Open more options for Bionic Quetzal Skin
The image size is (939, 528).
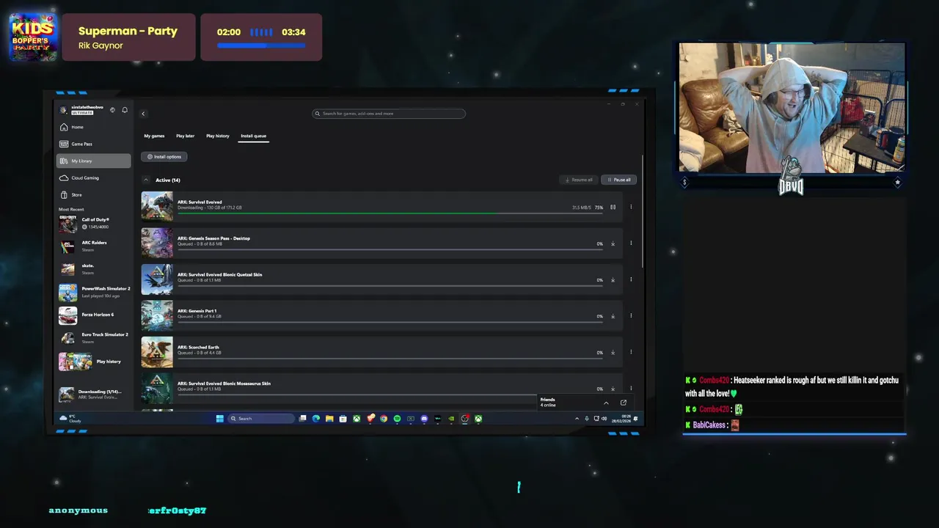point(631,279)
